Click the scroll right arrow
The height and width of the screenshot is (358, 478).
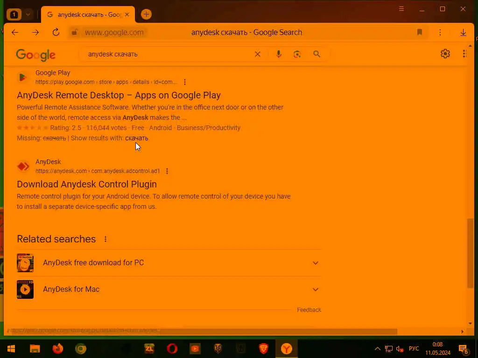point(462,331)
